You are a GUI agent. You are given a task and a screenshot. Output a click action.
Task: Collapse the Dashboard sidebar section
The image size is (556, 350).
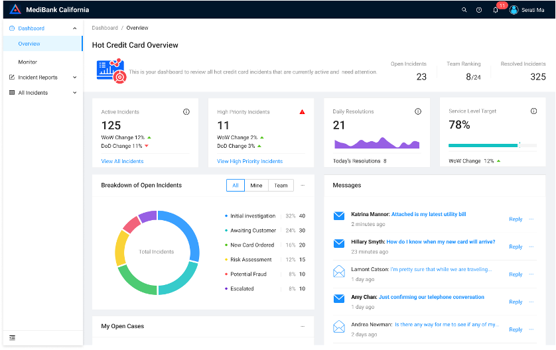click(74, 29)
